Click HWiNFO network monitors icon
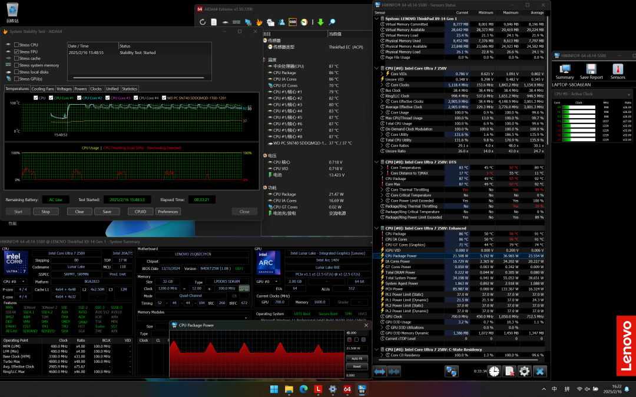The width and height of the screenshot is (636, 397). tap(452, 371)
